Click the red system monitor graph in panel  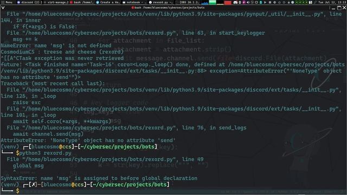point(228,2)
